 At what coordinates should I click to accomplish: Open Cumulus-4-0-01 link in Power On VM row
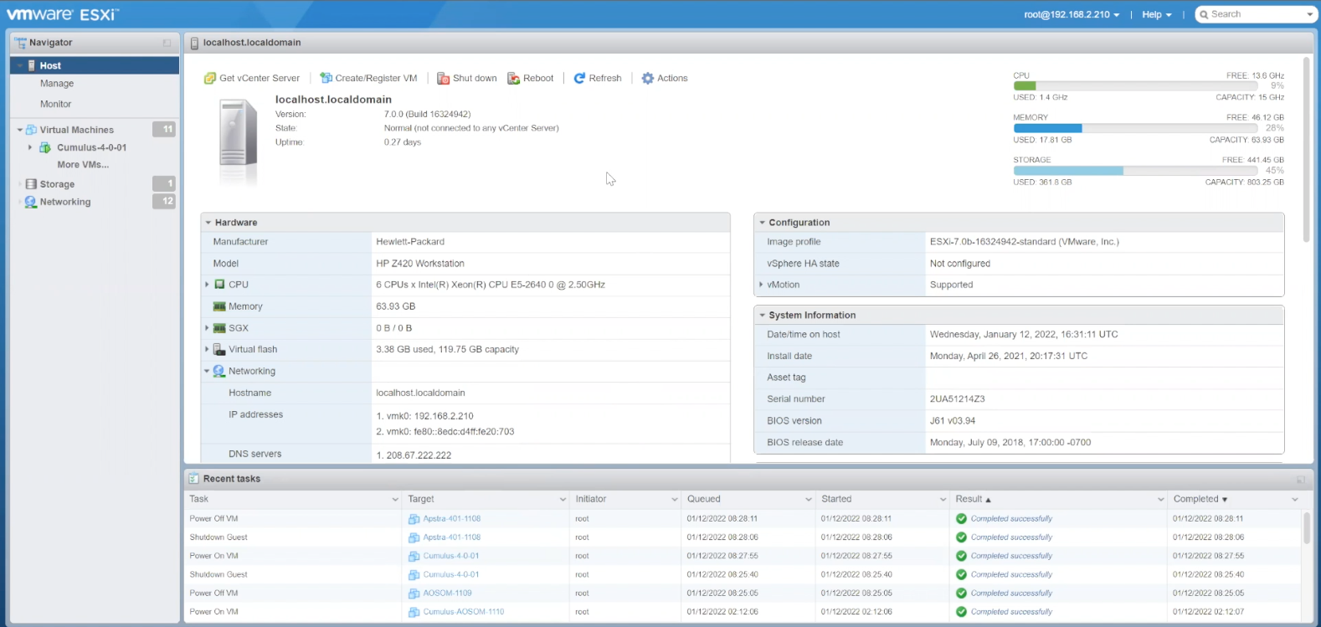pos(451,556)
